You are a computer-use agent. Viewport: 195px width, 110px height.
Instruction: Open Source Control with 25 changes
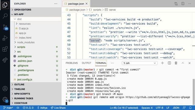pos(5,27)
